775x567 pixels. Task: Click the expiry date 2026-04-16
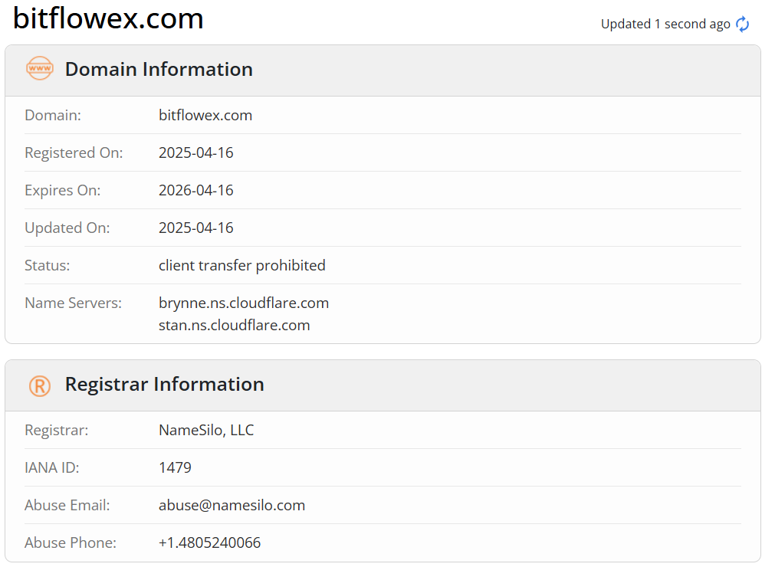click(195, 190)
